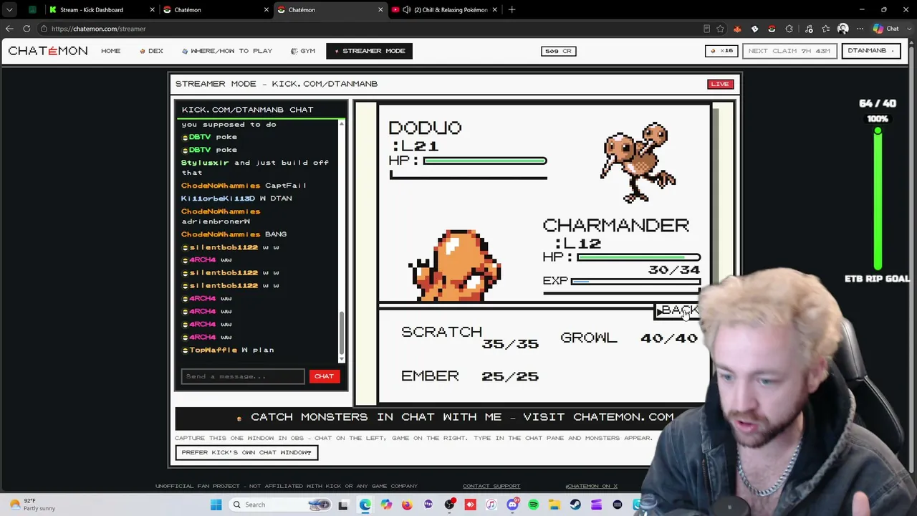Click the x16 ball inventory counter
The width and height of the screenshot is (917, 516).
coord(722,51)
